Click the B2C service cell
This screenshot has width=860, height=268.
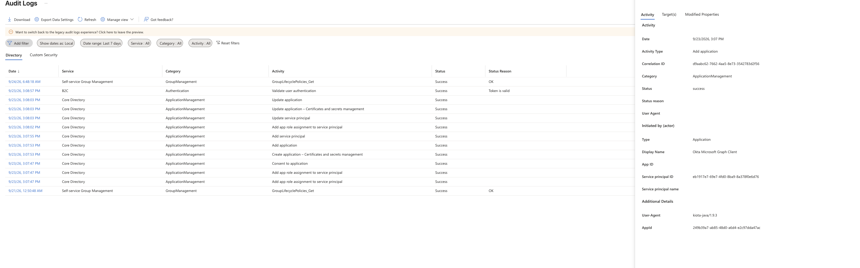(65, 91)
